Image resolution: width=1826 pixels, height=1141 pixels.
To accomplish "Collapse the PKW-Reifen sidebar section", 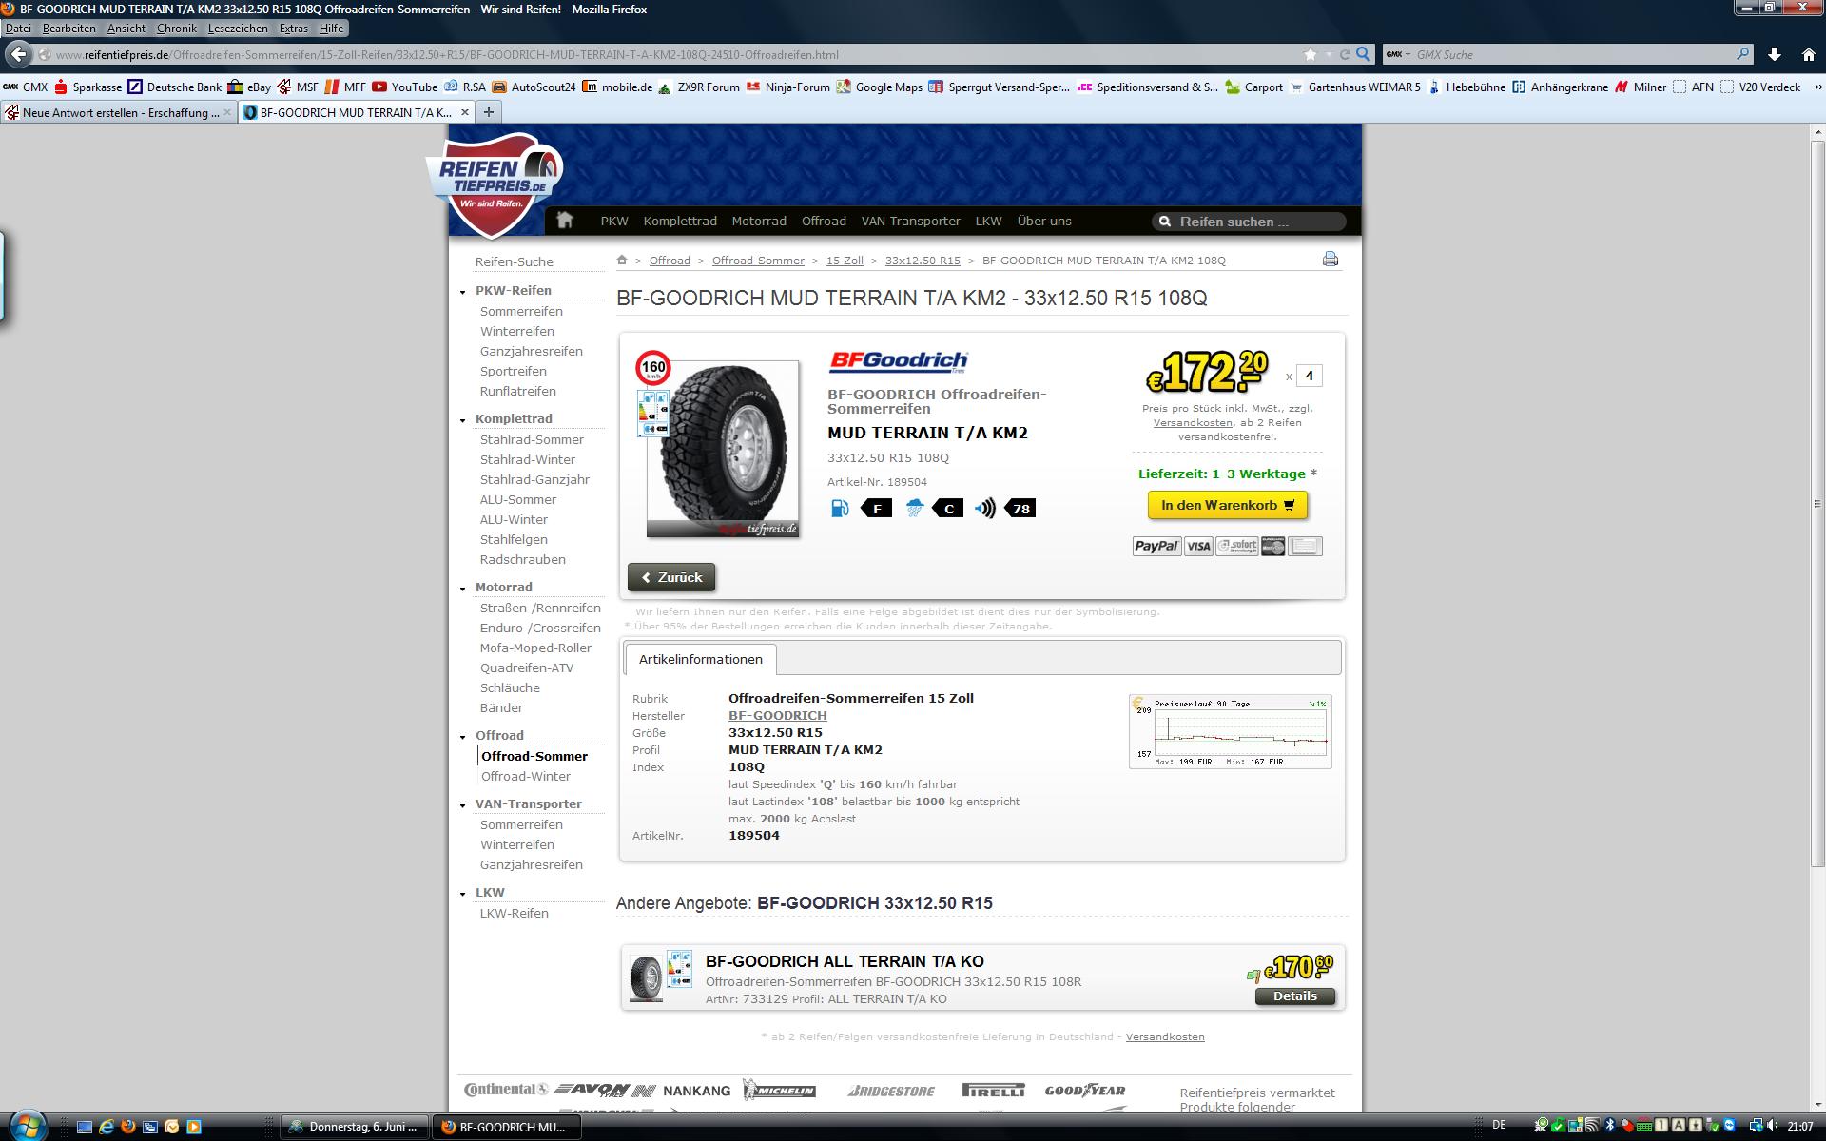I will click(x=463, y=292).
